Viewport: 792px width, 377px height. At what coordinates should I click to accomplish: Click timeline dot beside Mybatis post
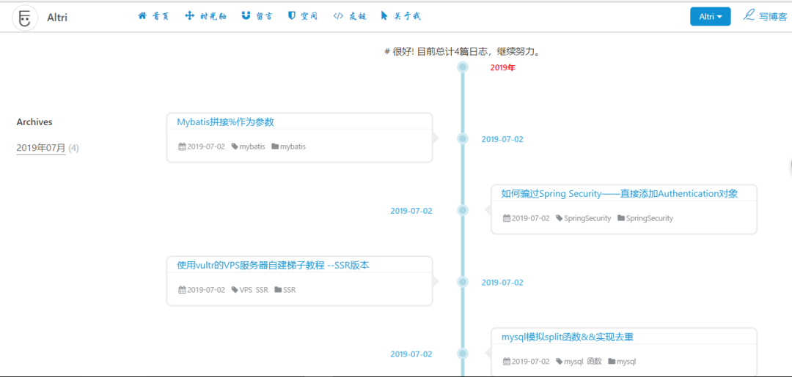pos(462,138)
